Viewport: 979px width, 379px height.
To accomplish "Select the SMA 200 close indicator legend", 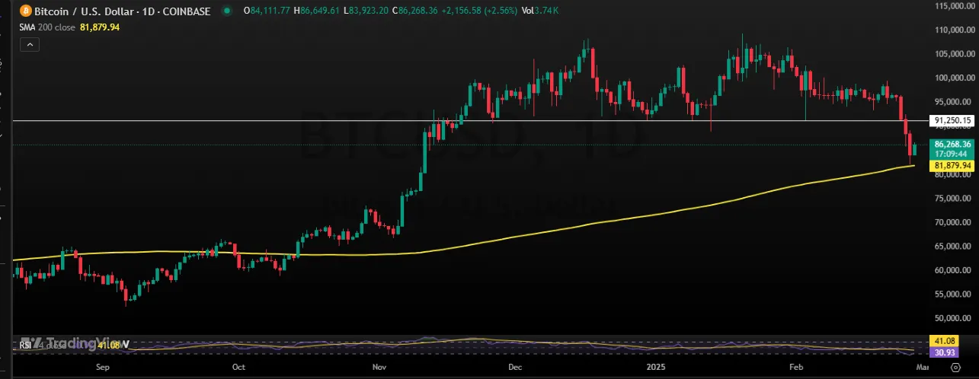I will coord(46,27).
